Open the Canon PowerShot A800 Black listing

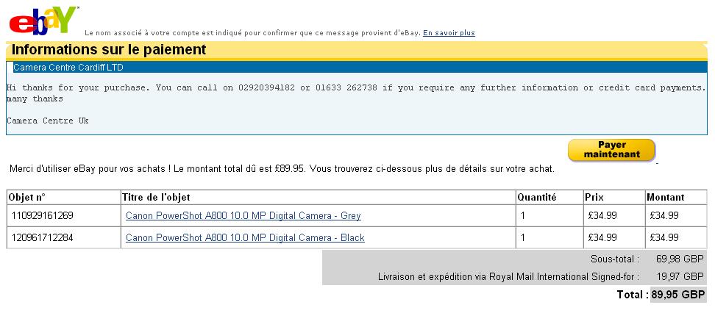pyautogui.click(x=245, y=237)
